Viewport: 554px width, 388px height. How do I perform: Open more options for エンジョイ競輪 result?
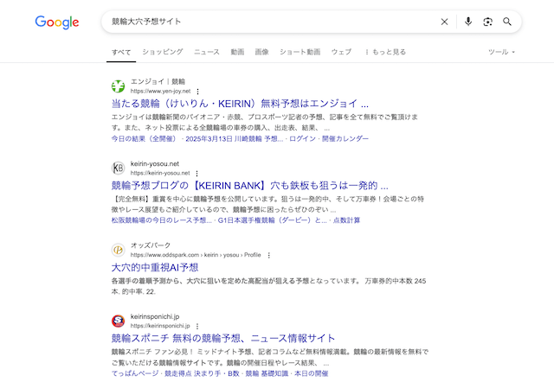coord(197,91)
